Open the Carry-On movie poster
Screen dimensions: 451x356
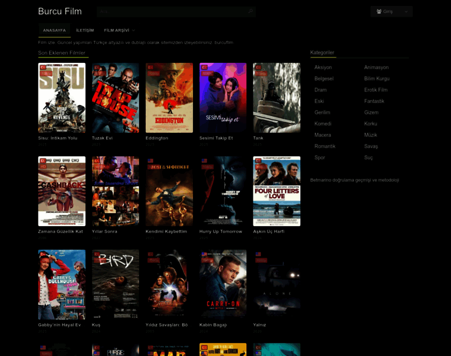pyautogui.click(x=223, y=285)
